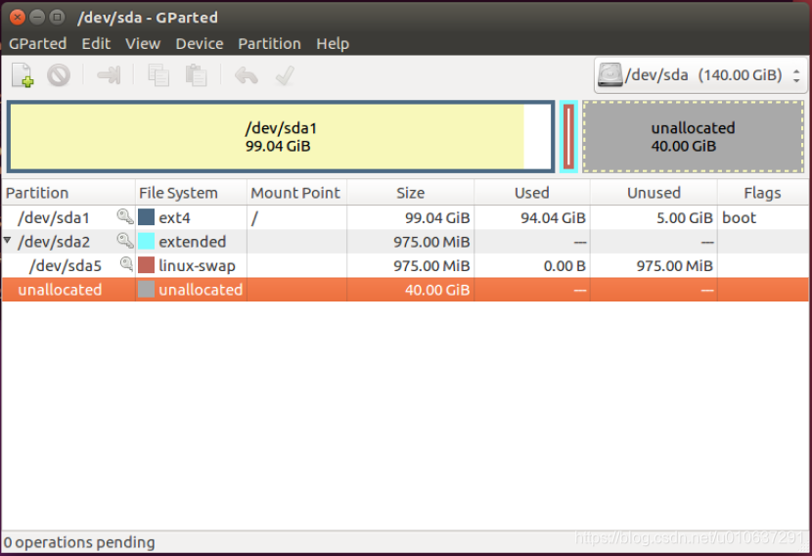Viewport: 812px width, 556px height.
Task: Select the /dev/sda5 partition row
Action: pyautogui.click(x=404, y=265)
